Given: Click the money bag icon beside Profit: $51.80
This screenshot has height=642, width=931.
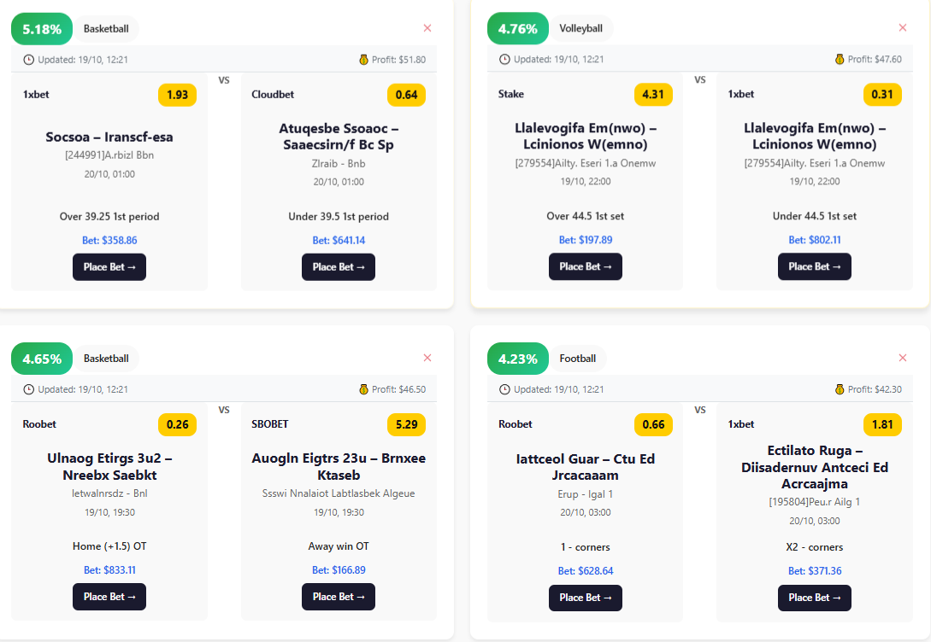Looking at the screenshot, I should click(364, 60).
